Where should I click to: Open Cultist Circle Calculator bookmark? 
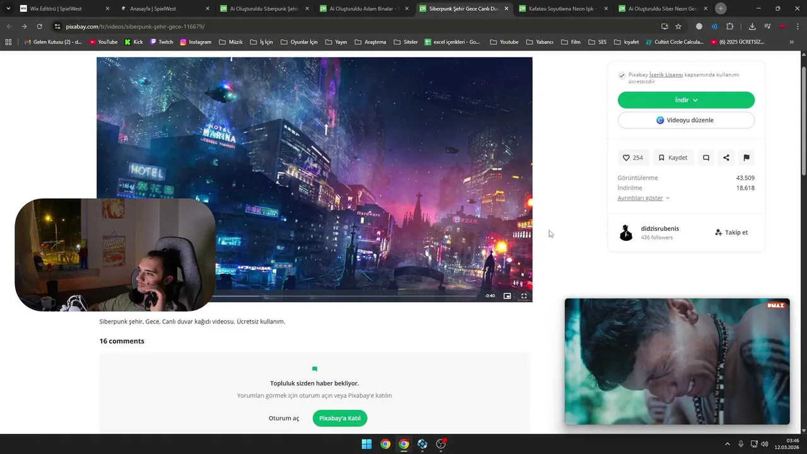click(675, 42)
